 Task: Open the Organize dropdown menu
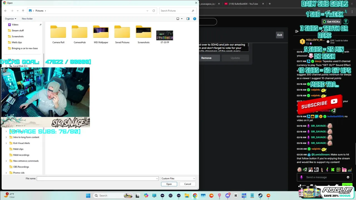(11, 19)
